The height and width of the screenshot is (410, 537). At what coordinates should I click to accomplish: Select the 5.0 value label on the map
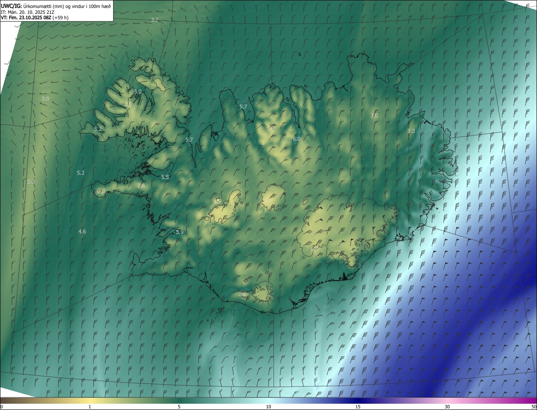click(138, 91)
